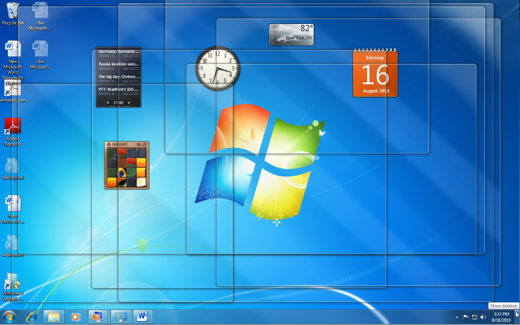
Task: Click the feed gadget's down arrow
Action: click(x=129, y=103)
